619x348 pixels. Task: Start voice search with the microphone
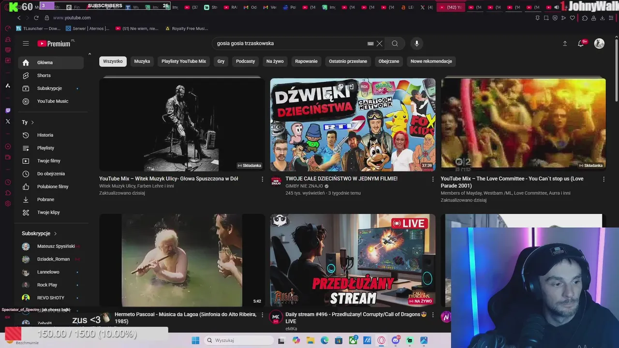coord(417,43)
